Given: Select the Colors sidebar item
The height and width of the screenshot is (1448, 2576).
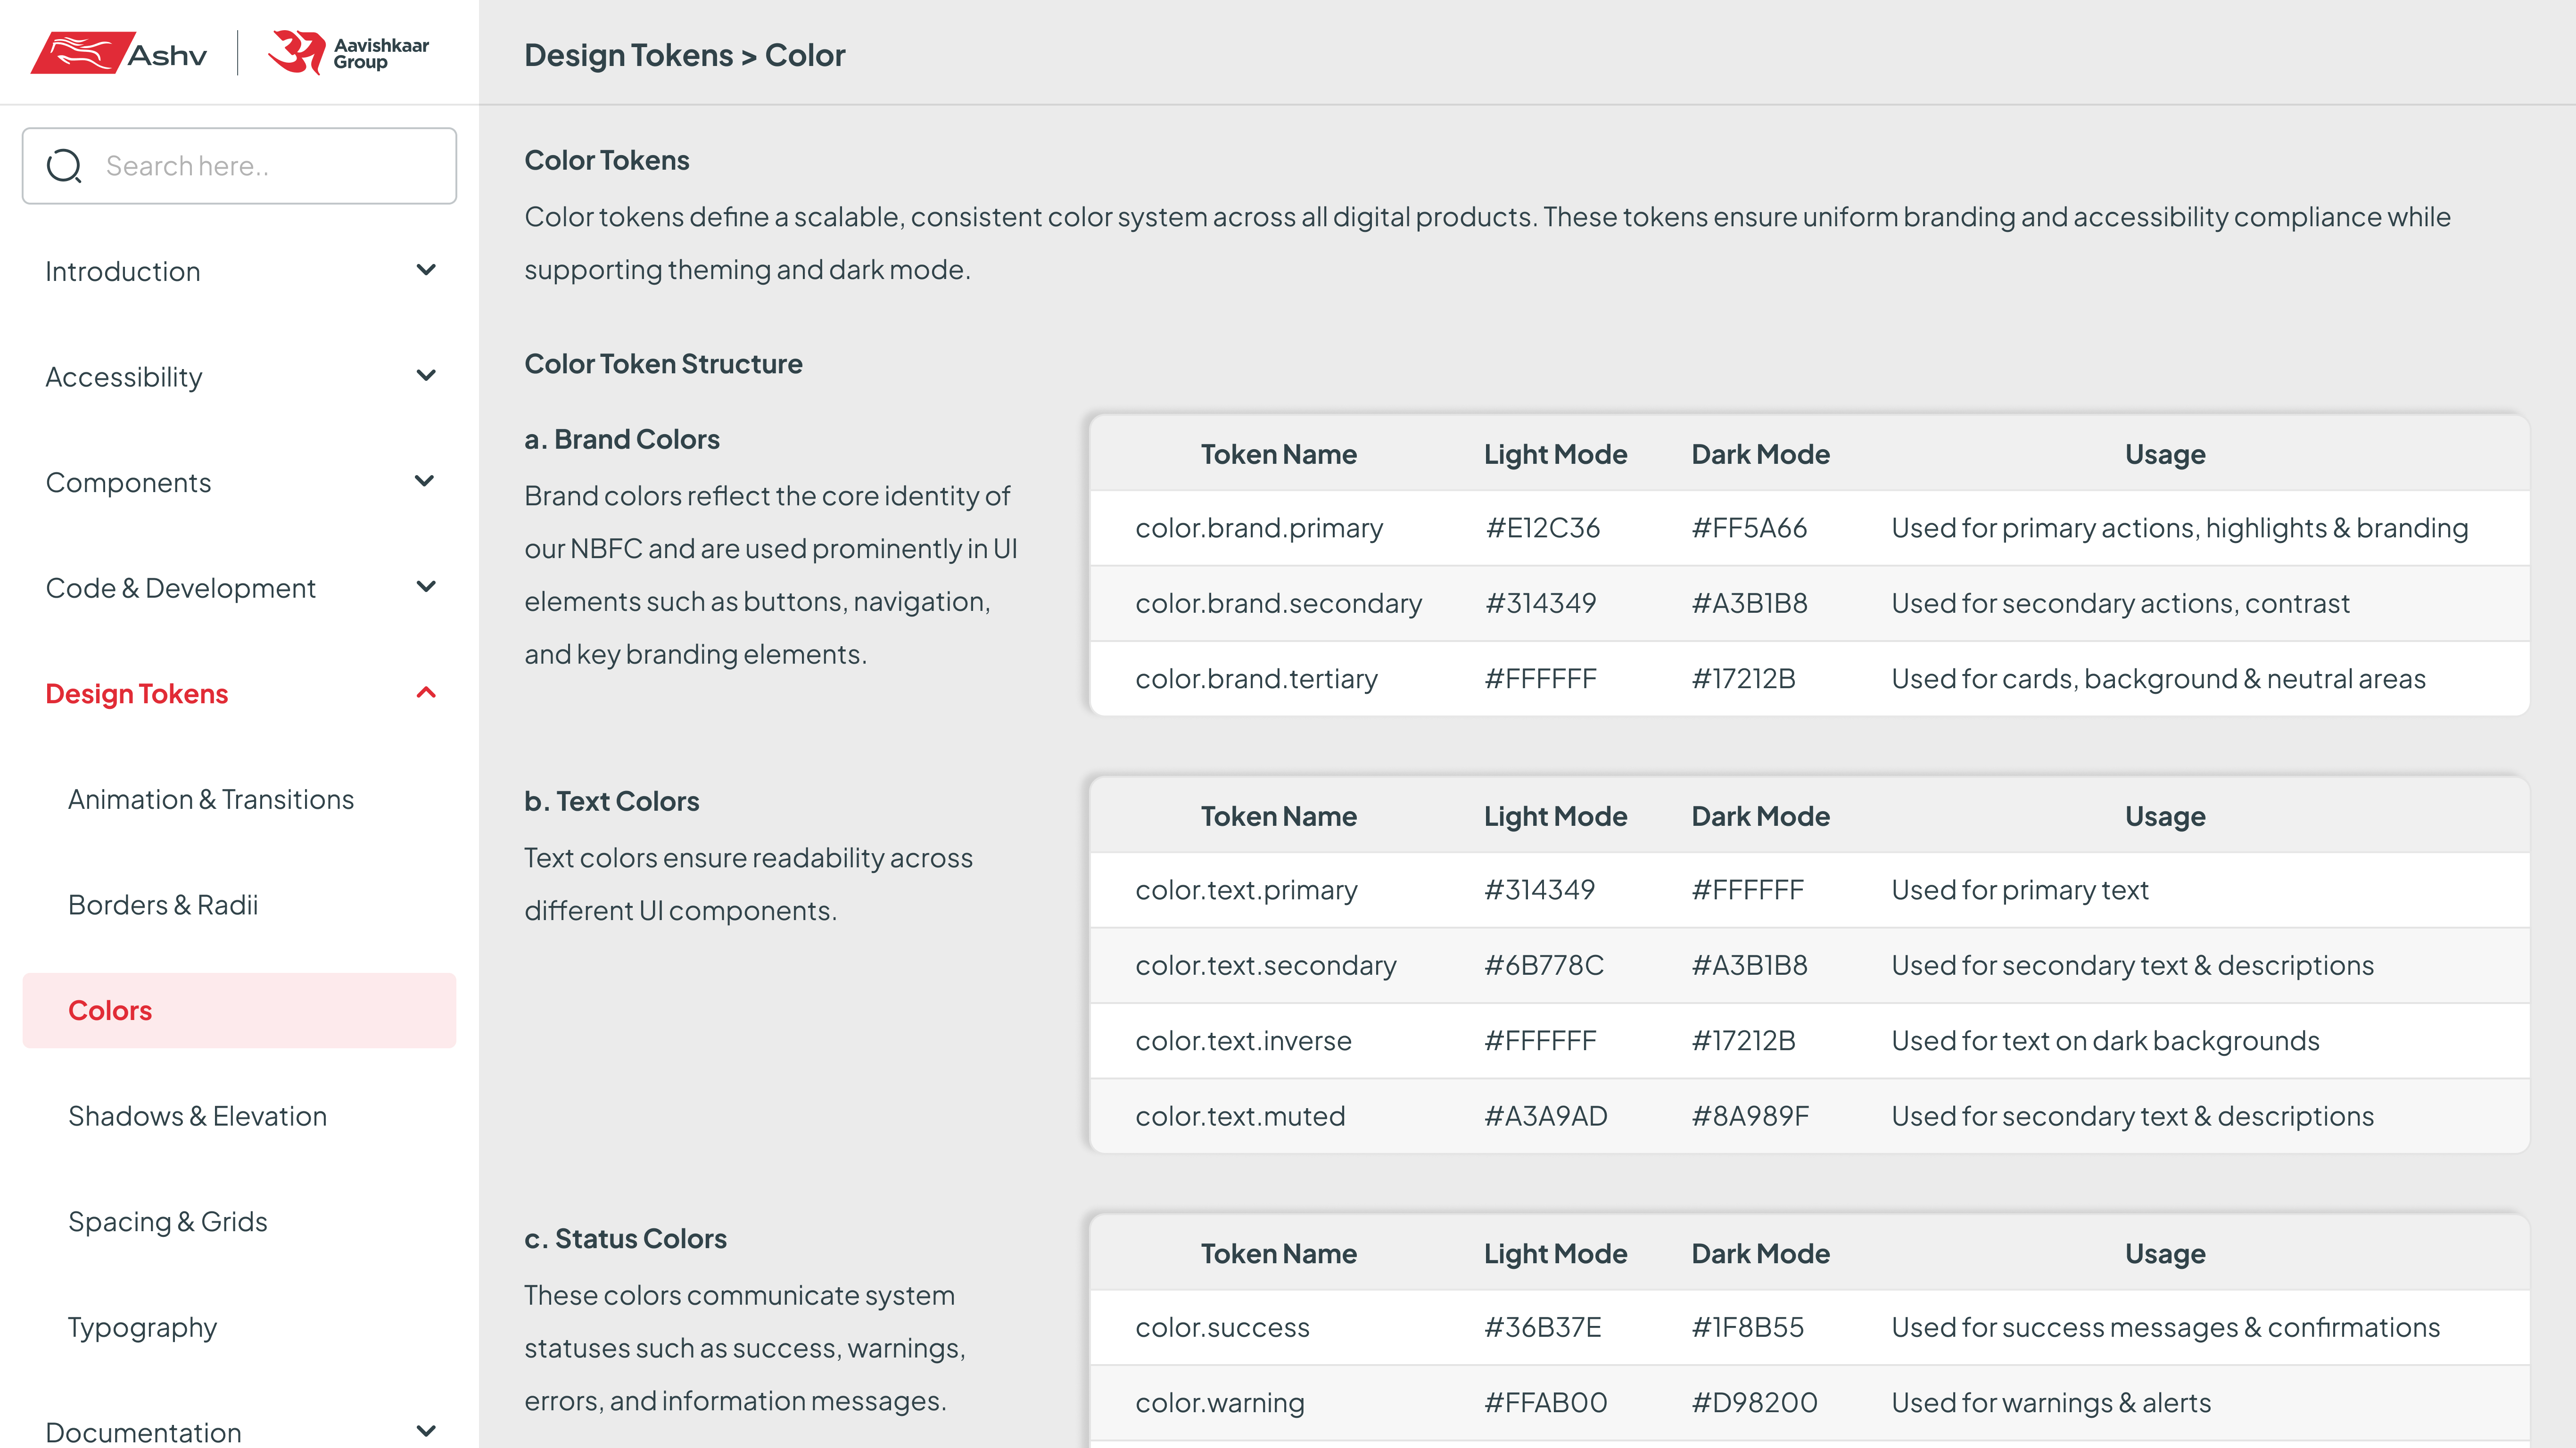Looking at the screenshot, I should coord(109,1010).
